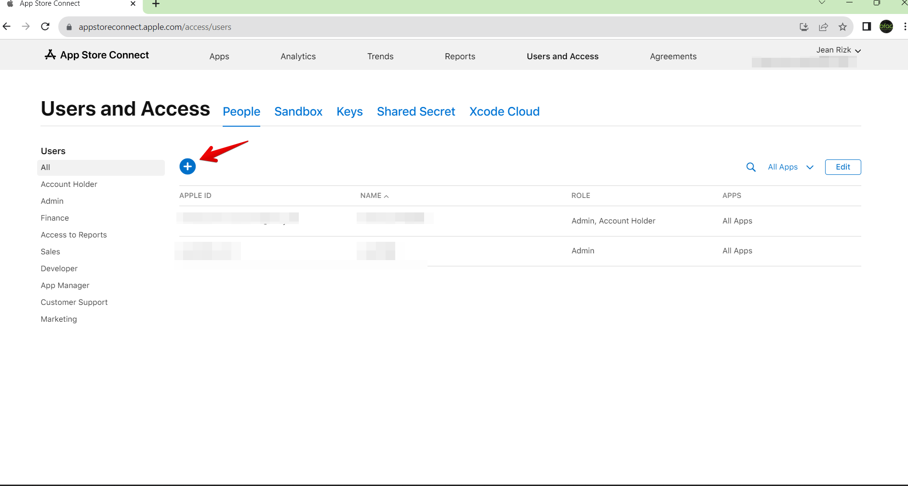908x486 pixels.
Task: Switch to the Sandbox tab
Action: pos(298,112)
